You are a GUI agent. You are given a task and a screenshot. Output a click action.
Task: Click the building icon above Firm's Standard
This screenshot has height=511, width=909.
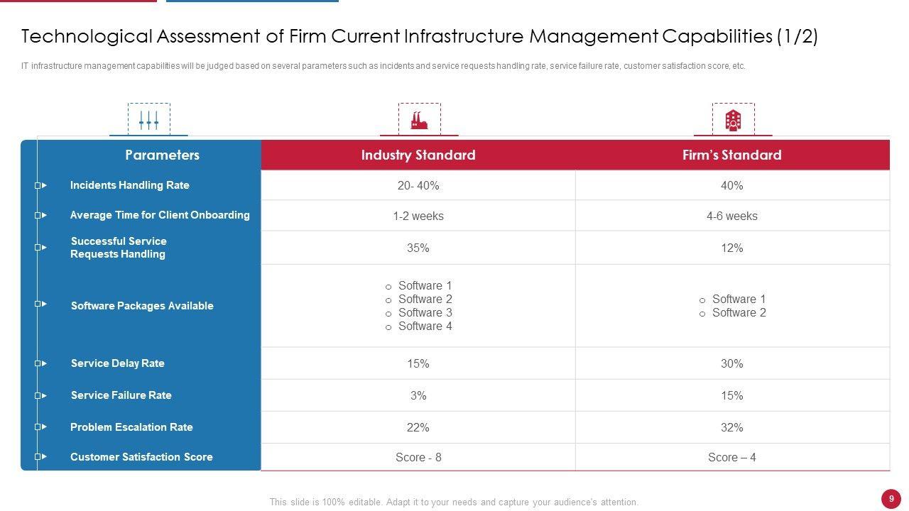click(x=733, y=119)
